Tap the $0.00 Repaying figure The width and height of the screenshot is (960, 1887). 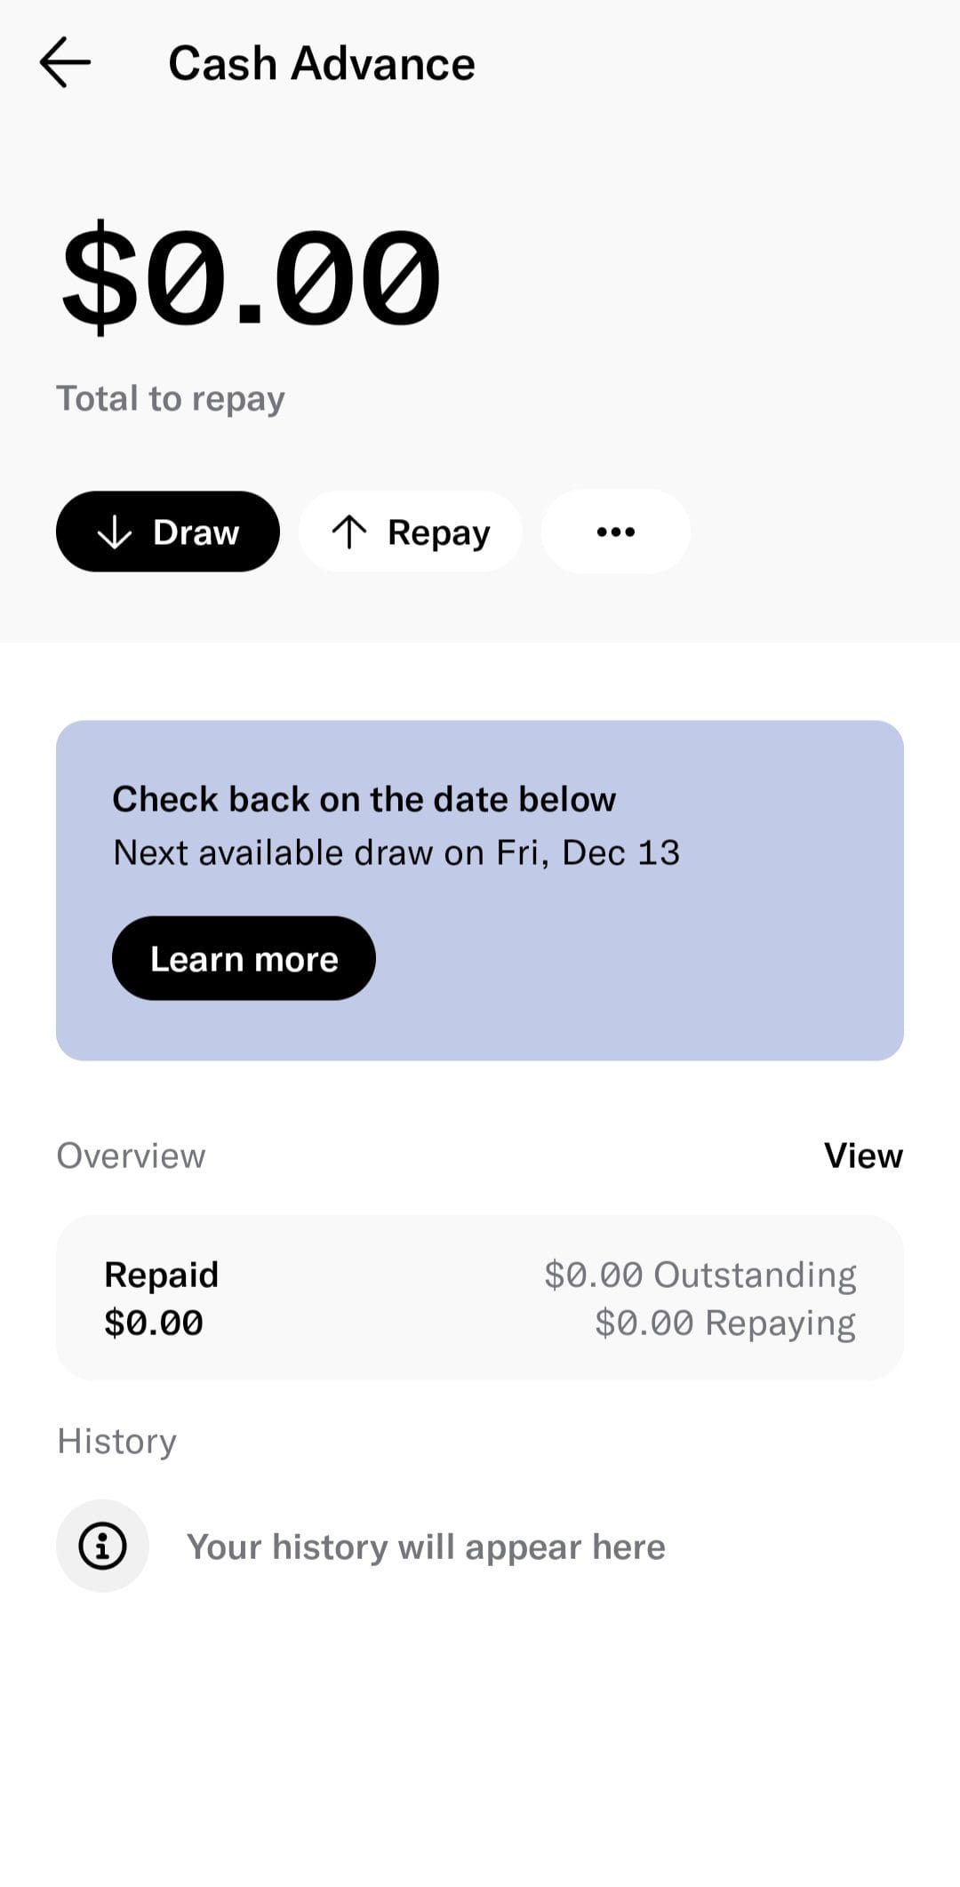[725, 1323]
